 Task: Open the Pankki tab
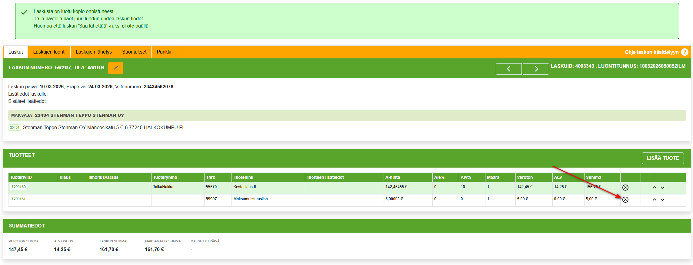point(164,52)
